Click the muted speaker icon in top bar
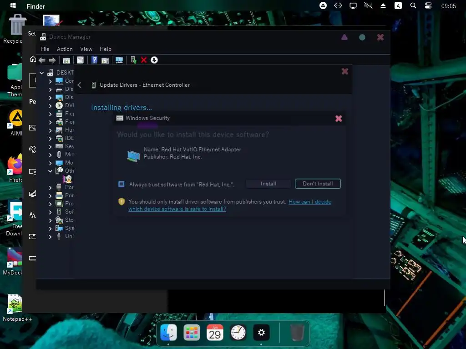The image size is (466, 349). tap(368, 5)
